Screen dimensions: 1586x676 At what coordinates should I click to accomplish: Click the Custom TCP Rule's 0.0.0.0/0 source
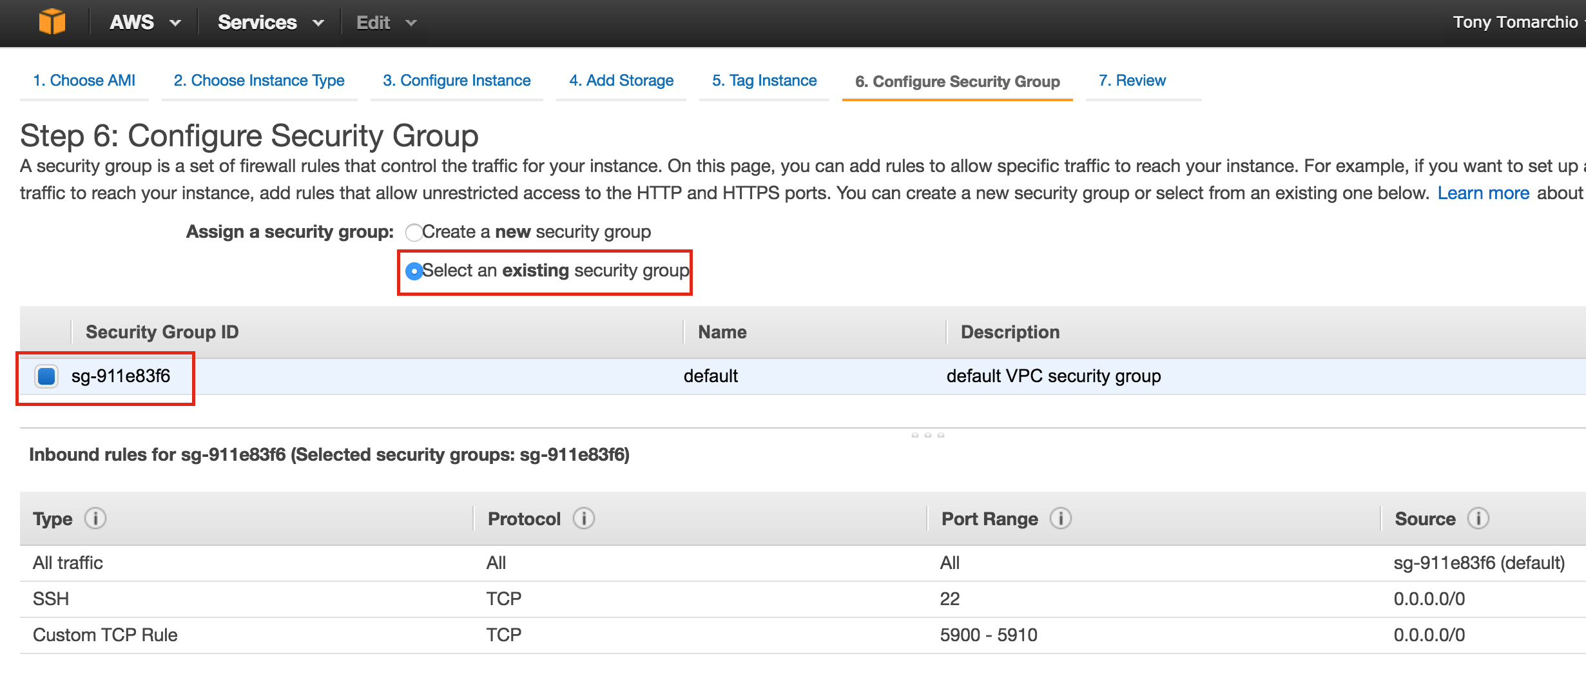(1429, 635)
